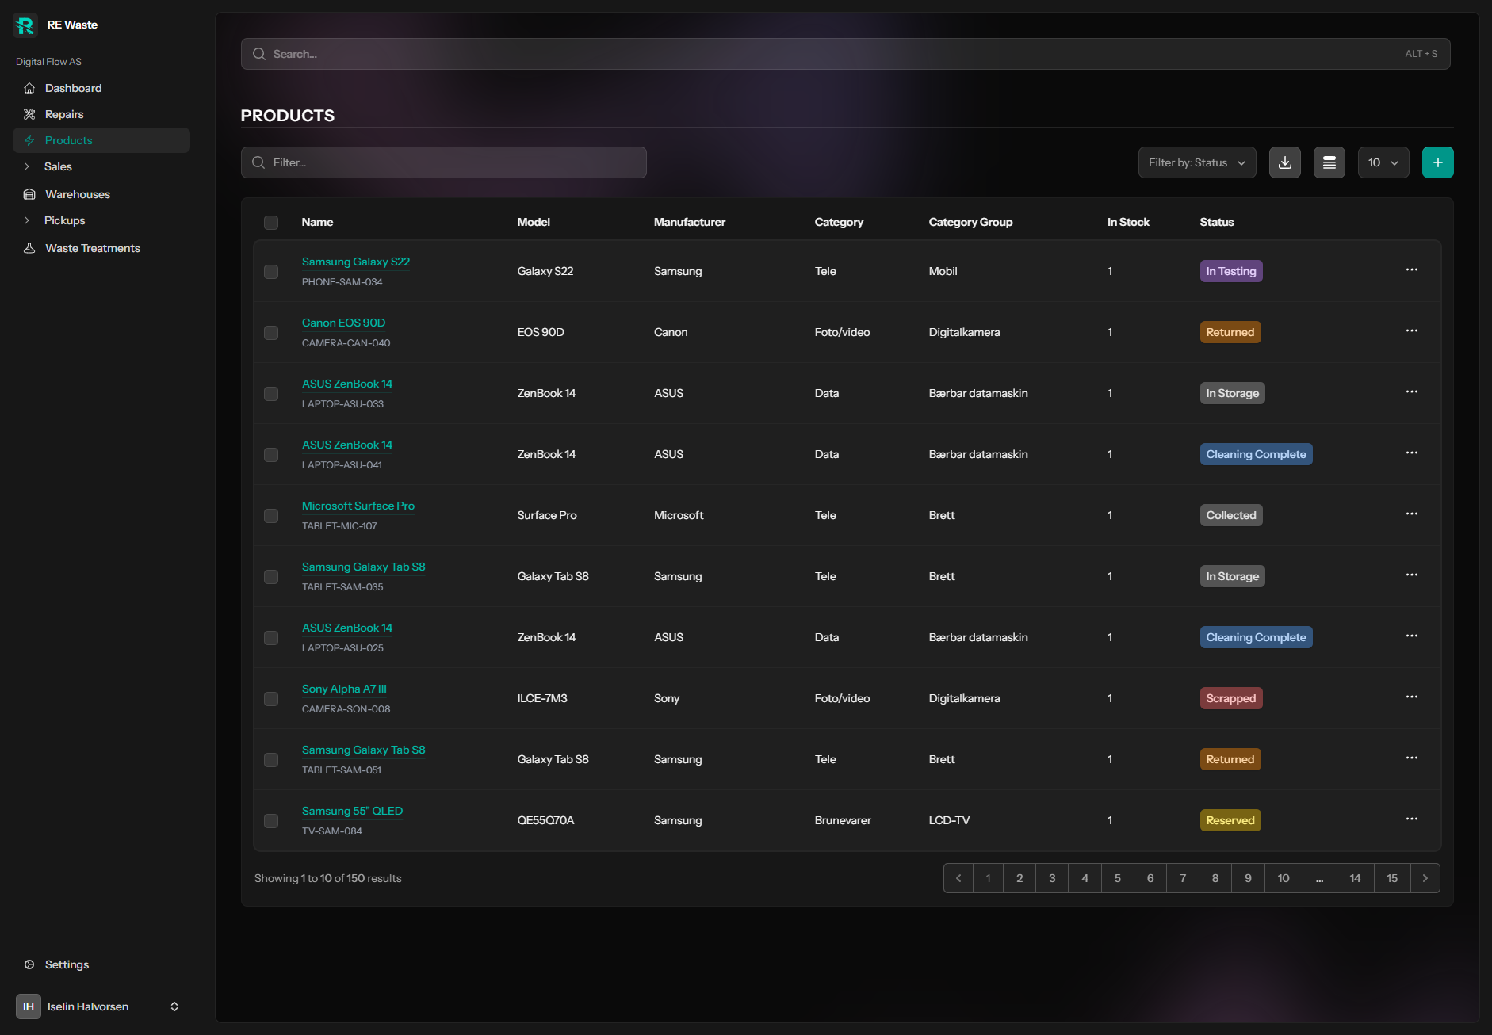
Task: Go to Repairs in the sidebar
Action: [x=101, y=114]
